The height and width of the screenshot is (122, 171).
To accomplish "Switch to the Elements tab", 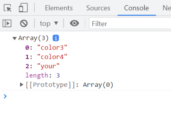I will point(59,8).
